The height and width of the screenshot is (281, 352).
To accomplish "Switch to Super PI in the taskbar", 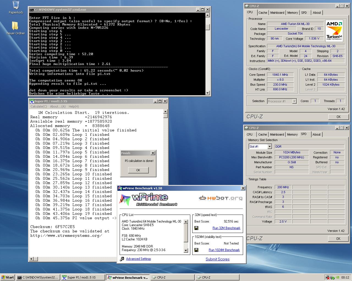I will pyautogui.click(x=82, y=277).
